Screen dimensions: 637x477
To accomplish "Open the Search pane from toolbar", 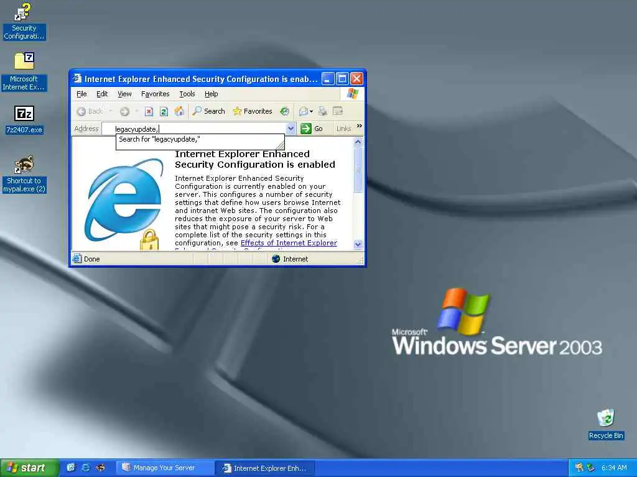I will (x=208, y=111).
